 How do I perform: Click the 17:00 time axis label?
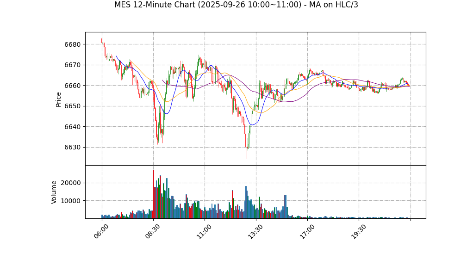click(x=307, y=232)
